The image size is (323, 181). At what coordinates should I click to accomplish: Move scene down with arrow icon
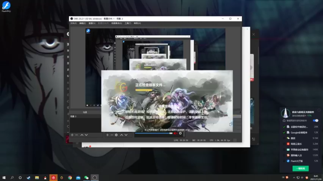point(86,135)
